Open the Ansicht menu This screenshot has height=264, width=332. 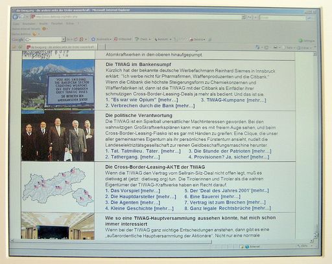point(43,23)
